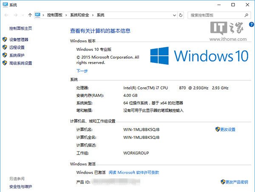Click the processor value Intel(R) Core(TM) i7

(176, 88)
